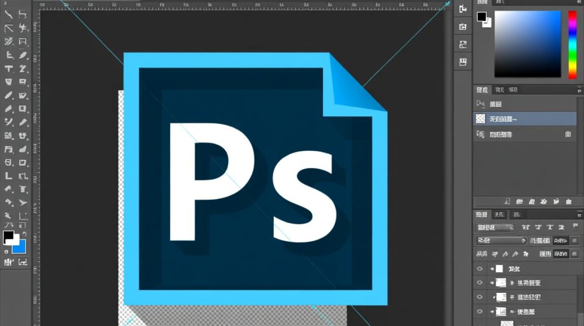Click the second layer's thumbnail

click(501, 283)
